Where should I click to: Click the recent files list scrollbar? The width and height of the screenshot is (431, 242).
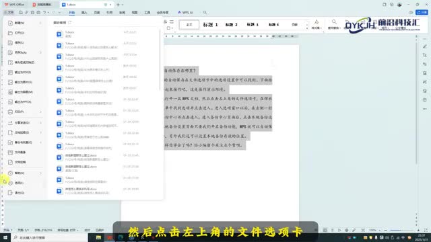(160, 59)
